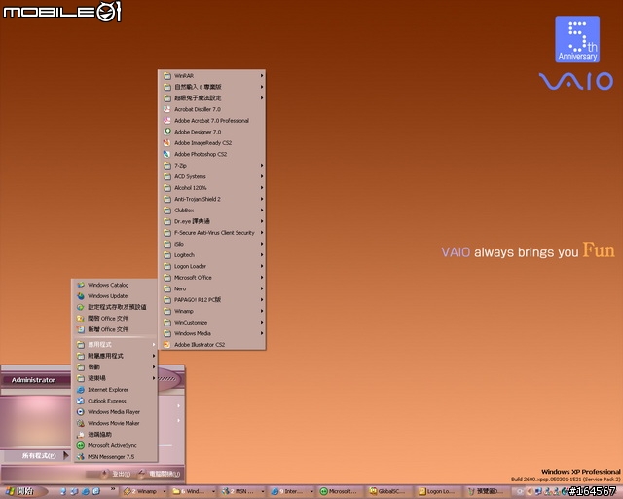
Task: Open Windows Update icon
Action: tap(81, 295)
